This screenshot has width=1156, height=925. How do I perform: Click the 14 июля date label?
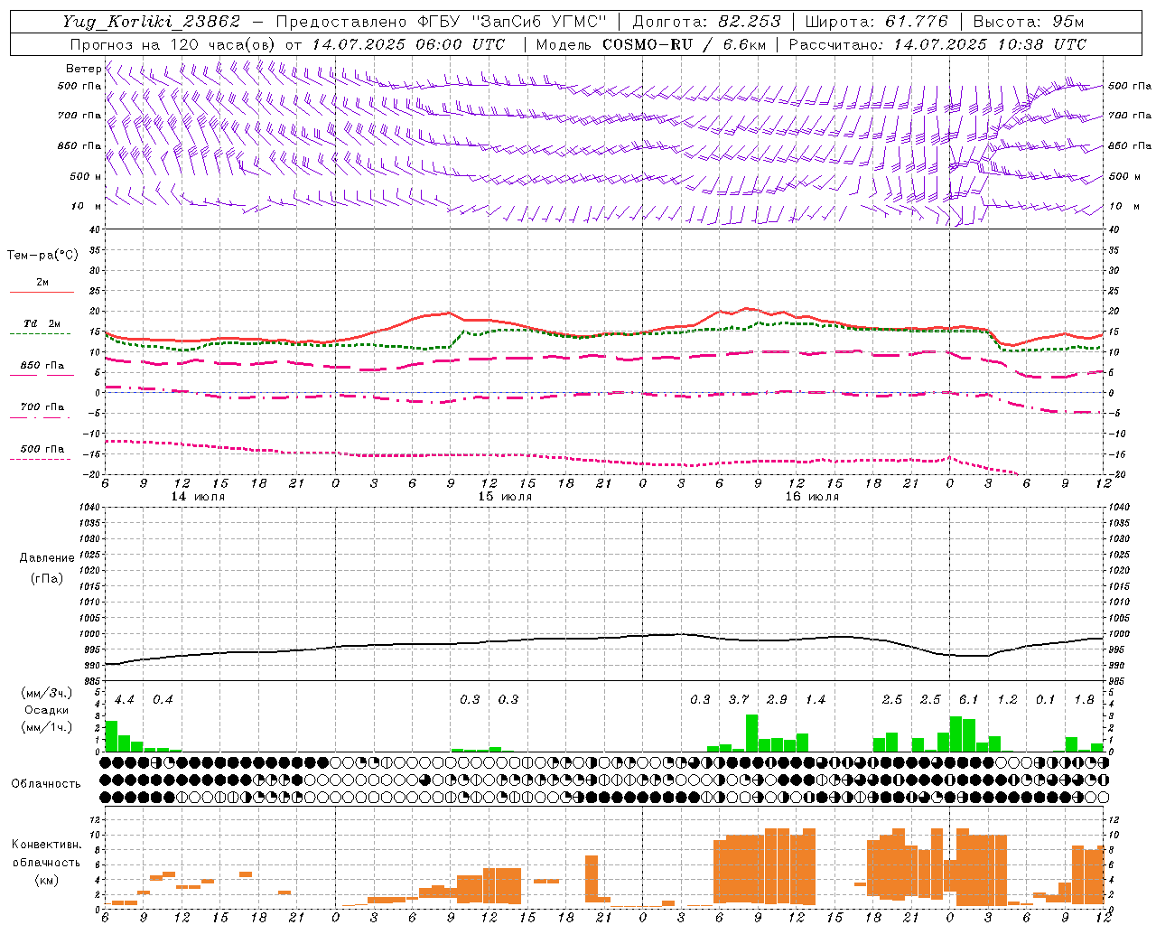click(x=198, y=497)
